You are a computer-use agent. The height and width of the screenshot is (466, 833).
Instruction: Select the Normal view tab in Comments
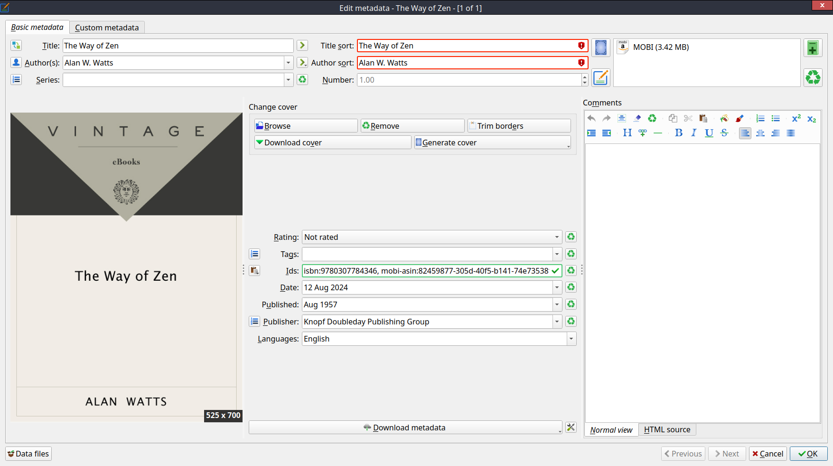[x=611, y=430]
